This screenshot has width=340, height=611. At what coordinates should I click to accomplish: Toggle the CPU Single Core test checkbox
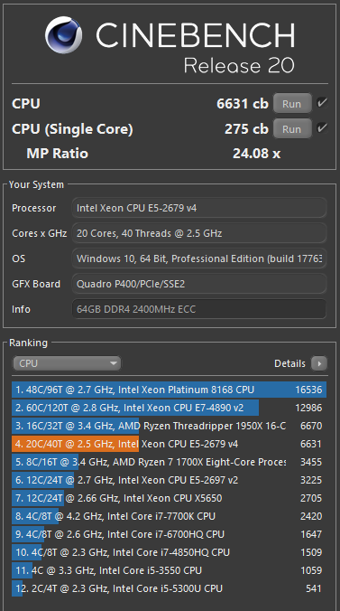coord(322,127)
